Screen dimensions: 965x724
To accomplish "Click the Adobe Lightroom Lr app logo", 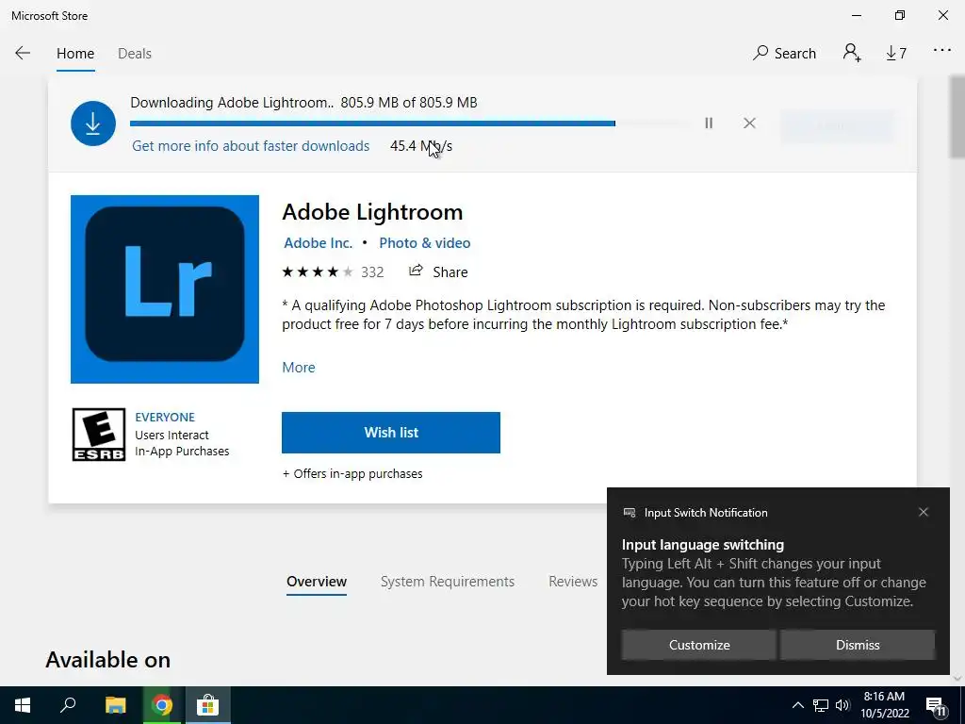I will click(164, 288).
